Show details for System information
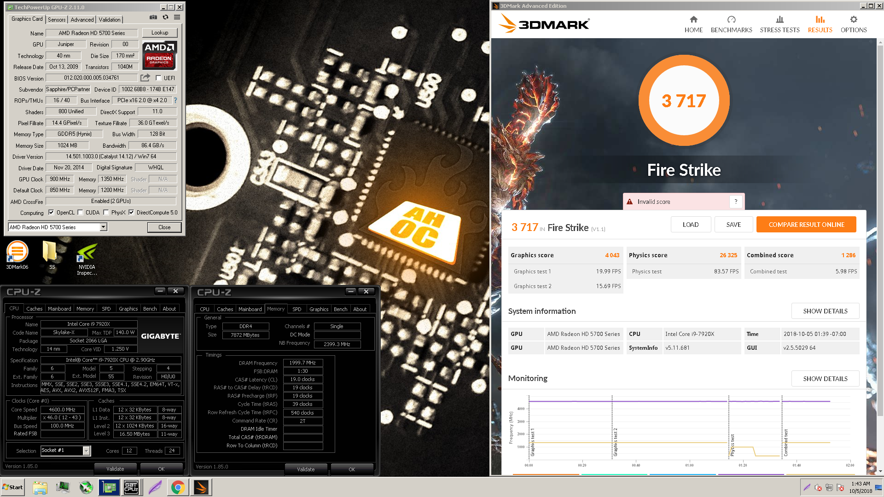 pyautogui.click(x=825, y=311)
